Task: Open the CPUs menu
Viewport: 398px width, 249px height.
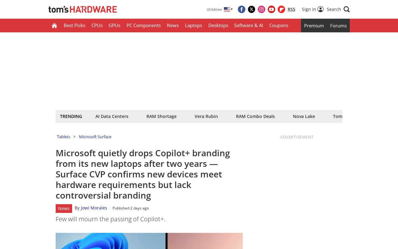Action: click(97, 26)
